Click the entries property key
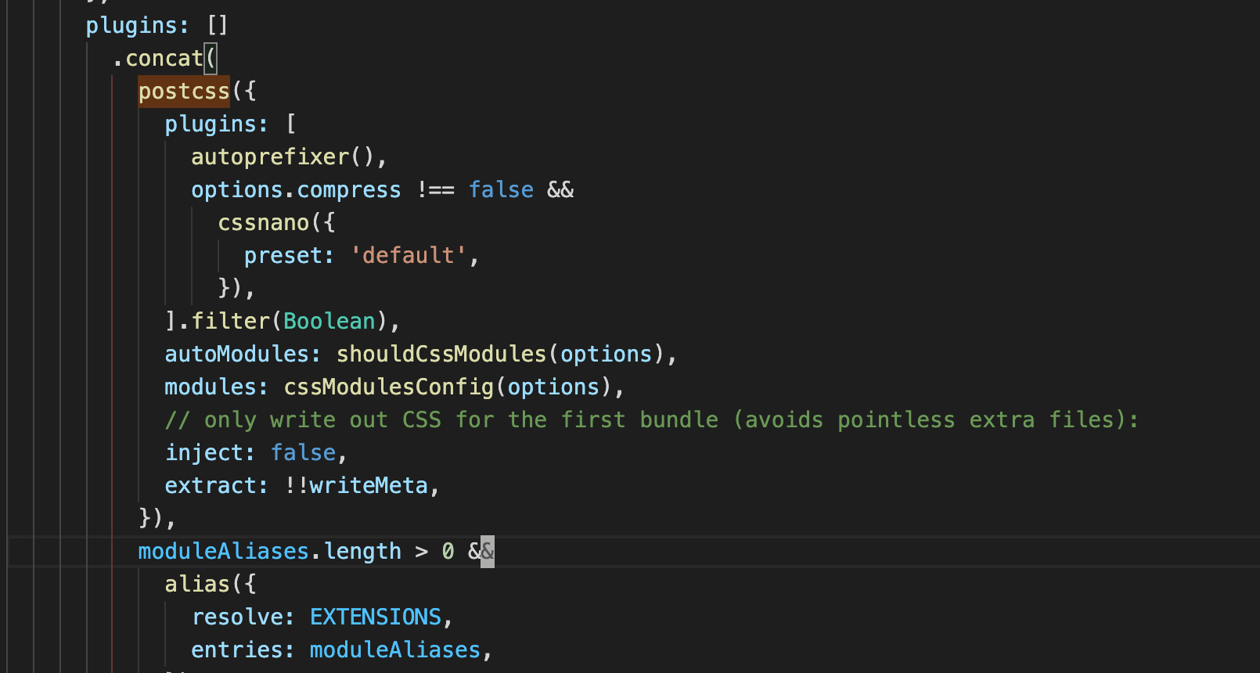Image resolution: width=1260 pixels, height=673 pixels. [237, 650]
